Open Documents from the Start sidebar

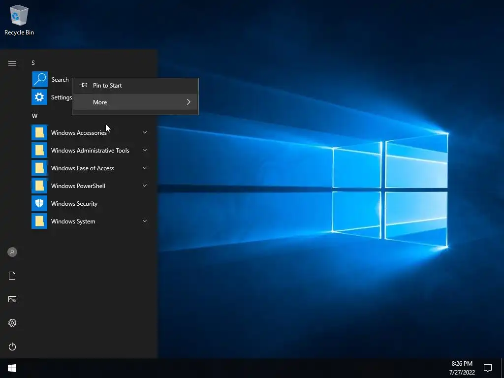click(12, 276)
